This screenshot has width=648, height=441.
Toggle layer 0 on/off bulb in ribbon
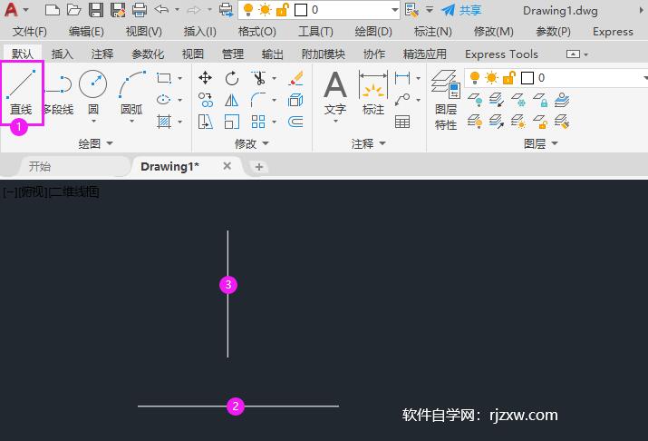(475, 77)
